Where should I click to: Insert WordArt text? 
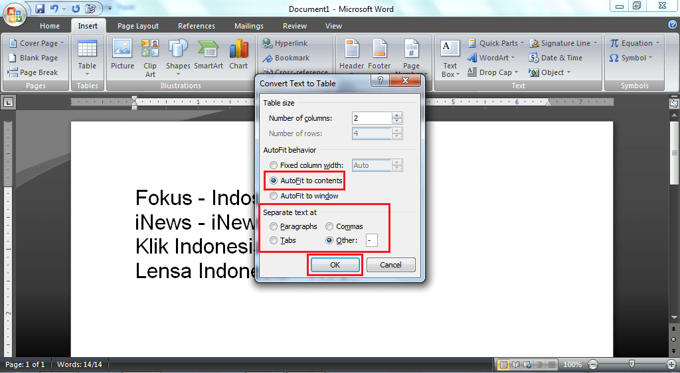(x=491, y=58)
